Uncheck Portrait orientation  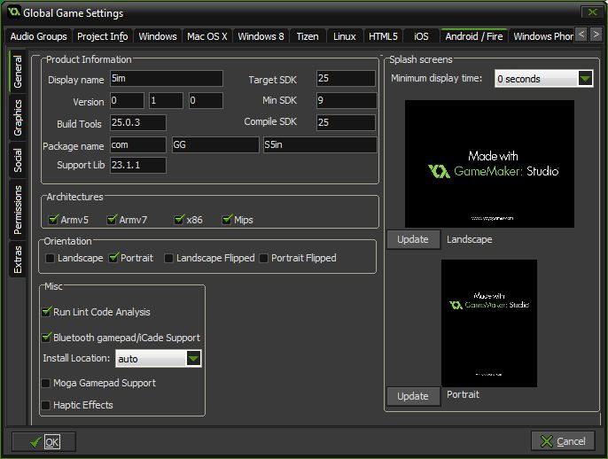pos(113,258)
